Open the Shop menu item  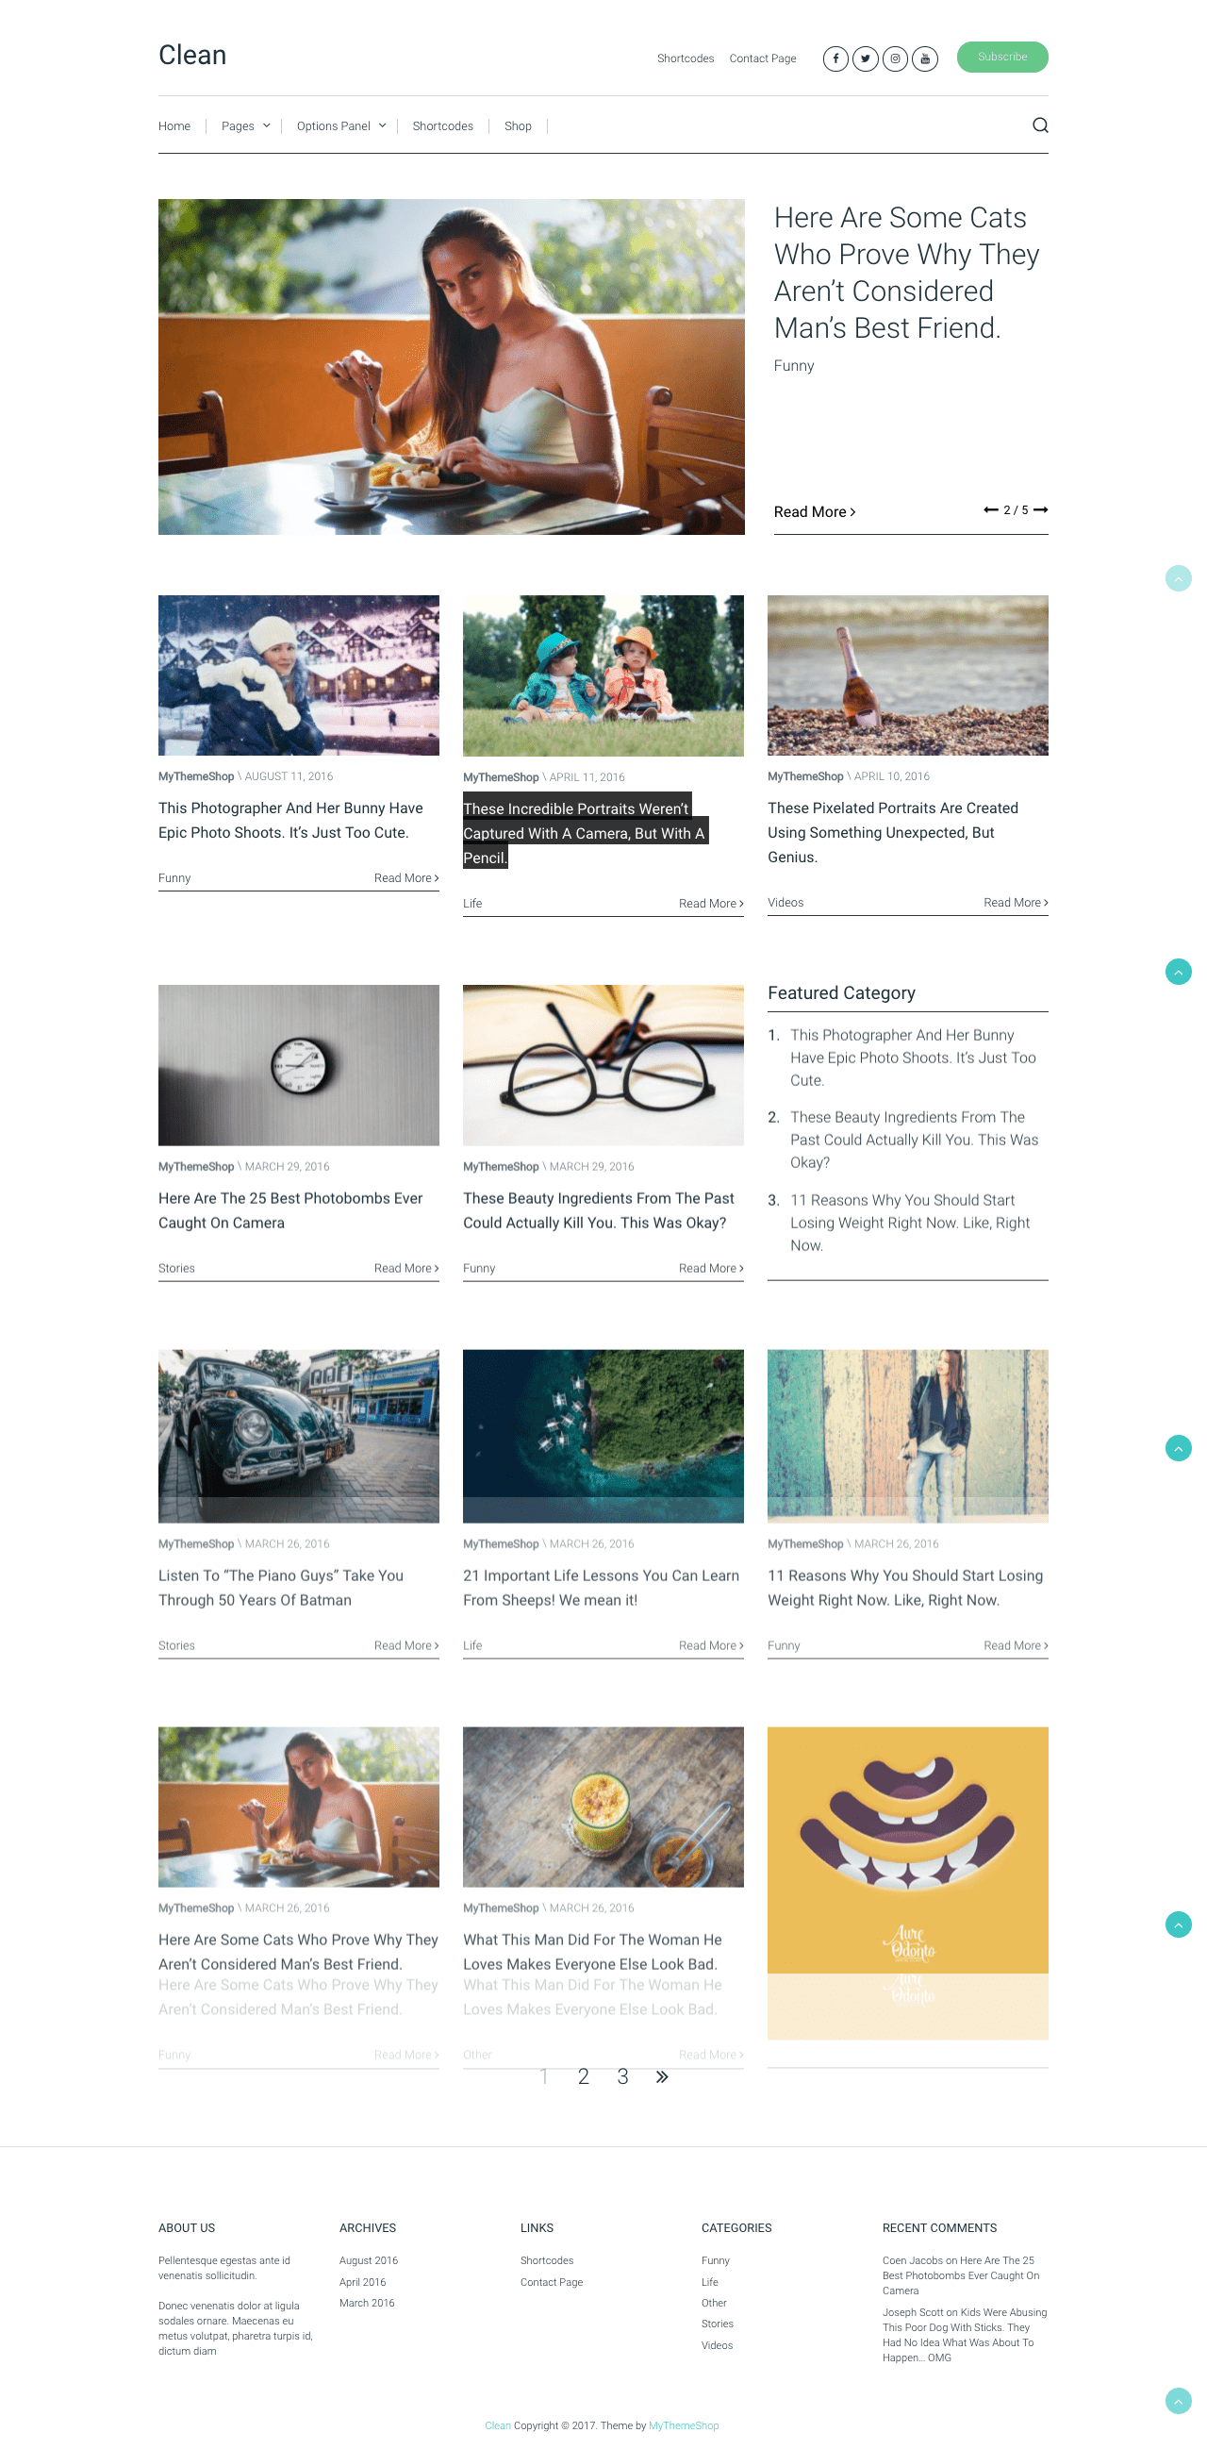pos(518,125)
